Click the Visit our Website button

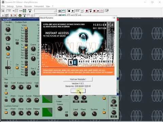(x=78, y=79)
